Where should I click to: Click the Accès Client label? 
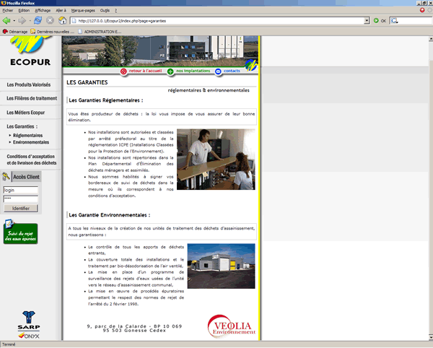pyautogui.click(x=26, y=177)
